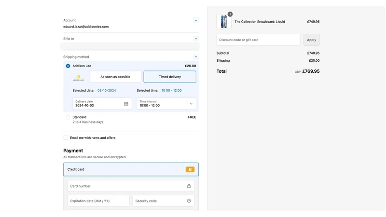Click the Shipping £20.00 amount in summary
Viewport: 386px width, 217px height.
click(315, 61)
